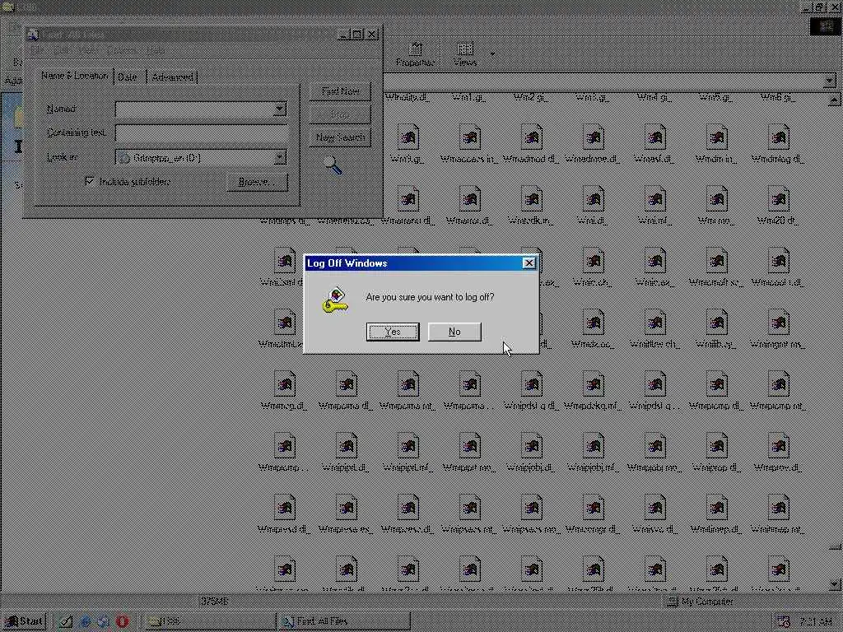Viewport: 843px width, 632px height.
Task: Click the Properties toolbar icon in Explorer
Action: coord(415,53)
